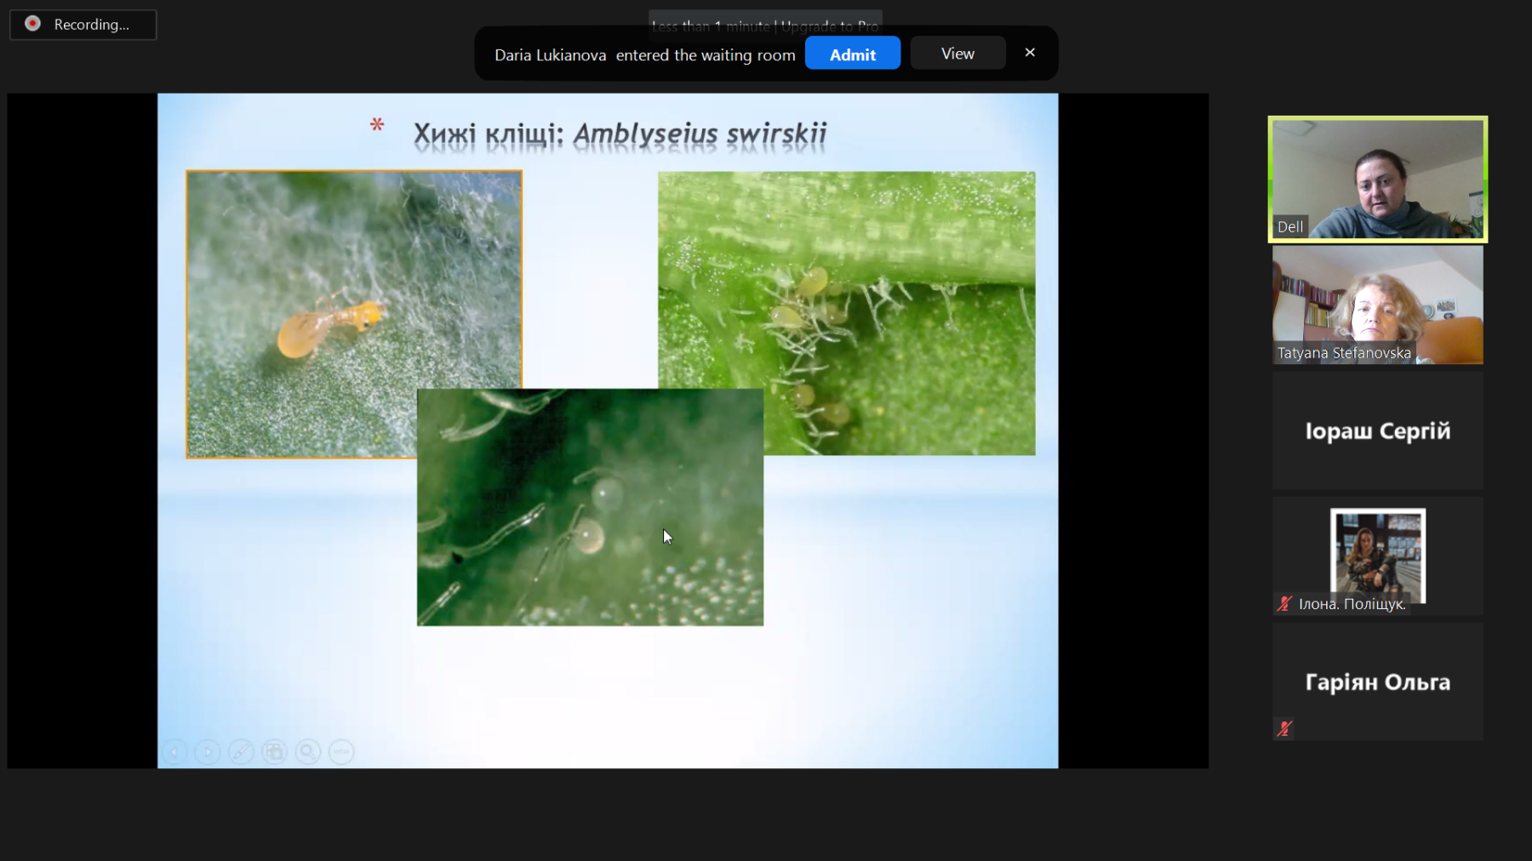This screenshot has height=861, width=1532.
Task: Go to previous slide in slideshow controls
Action: (x=174, y=752)
